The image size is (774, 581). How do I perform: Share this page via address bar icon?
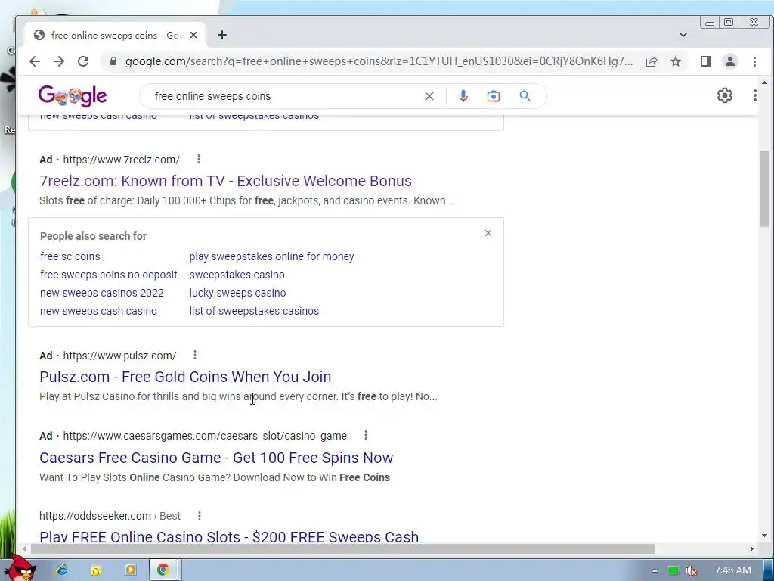click(652, 61)
